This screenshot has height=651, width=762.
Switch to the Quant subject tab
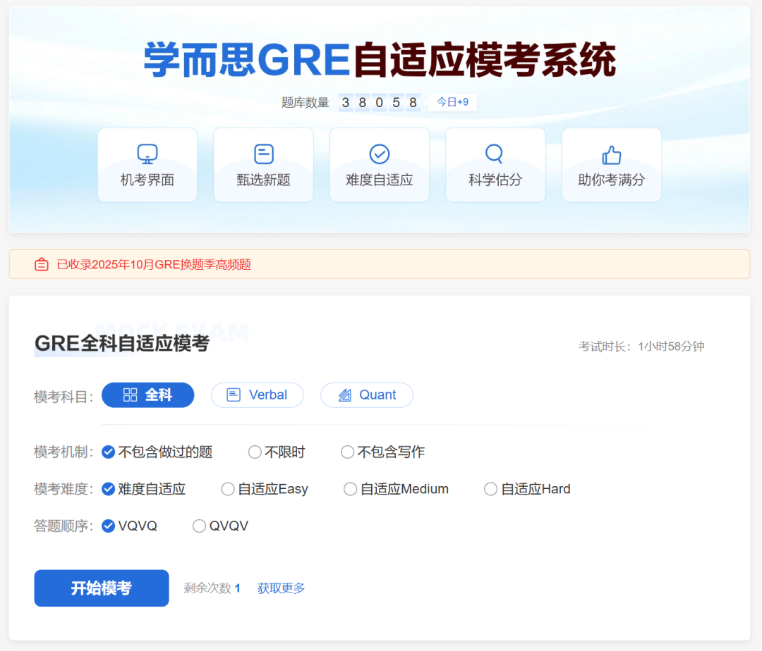[x=367, y=395]
